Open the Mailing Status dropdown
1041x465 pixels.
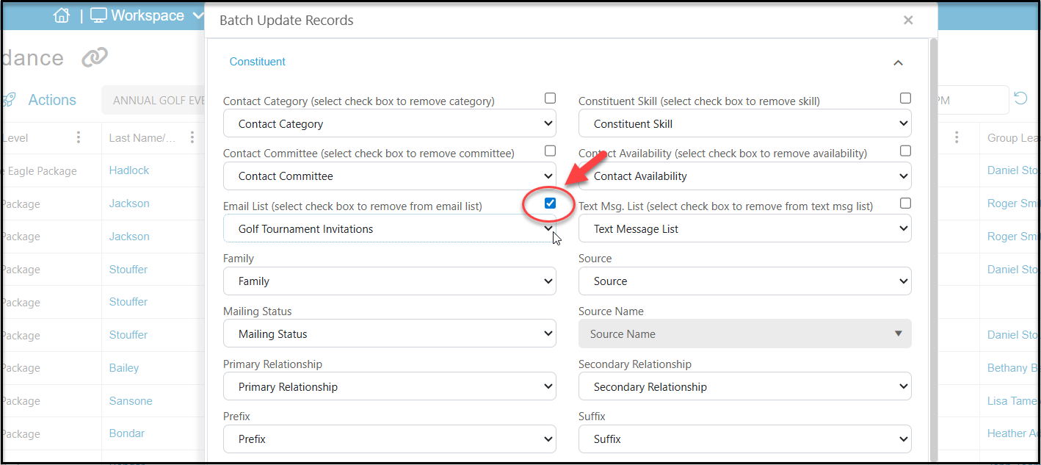point(390,334)
